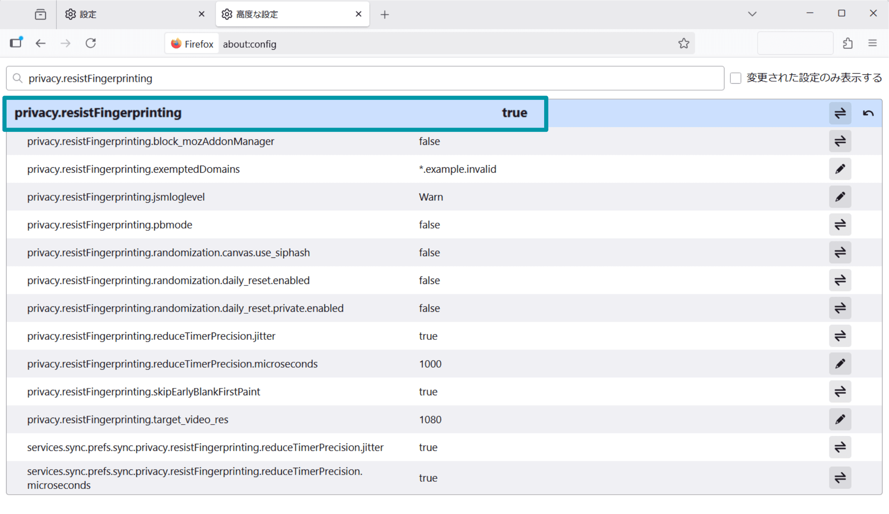Reset privacy.resistFingerprinting with the revert arrow icon

[x=867, y=113]
